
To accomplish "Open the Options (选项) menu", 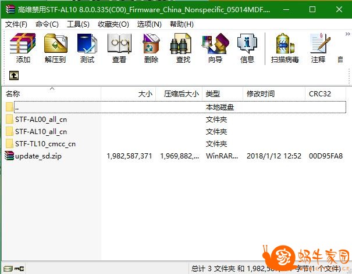I will (150, 24).
